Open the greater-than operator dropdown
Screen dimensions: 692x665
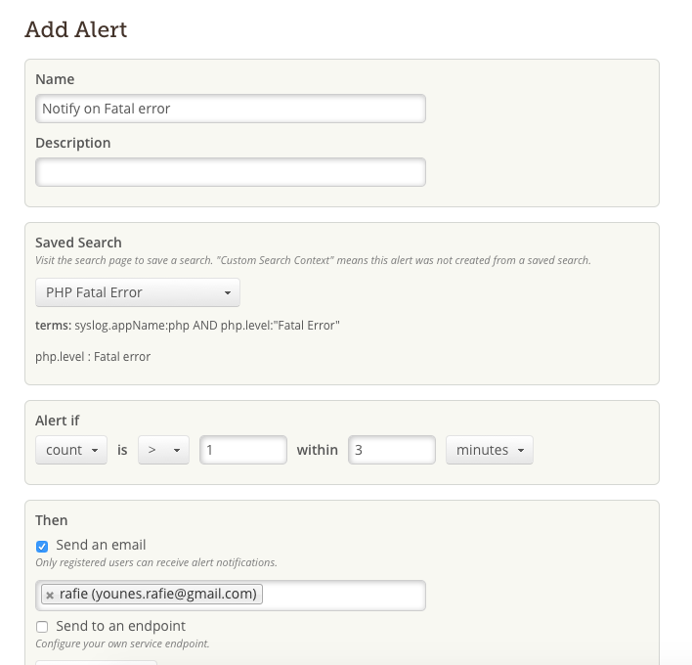(163, 450)
